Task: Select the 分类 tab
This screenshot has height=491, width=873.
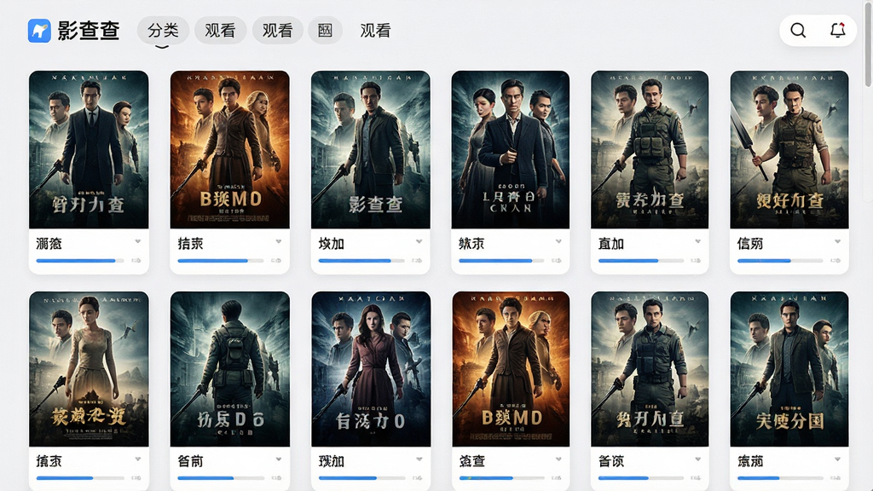Action: coord(163,31)
